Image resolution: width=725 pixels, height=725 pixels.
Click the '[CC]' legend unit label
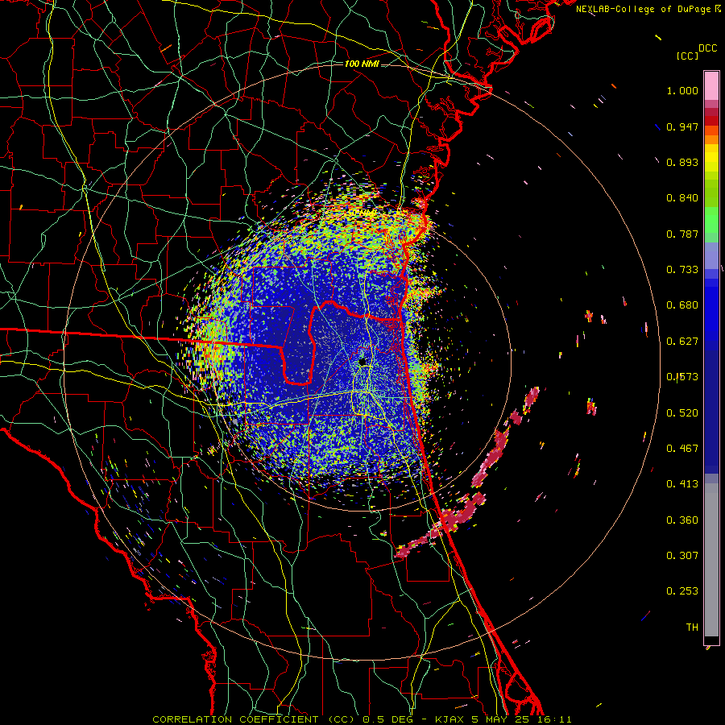[x=688, y=56]
